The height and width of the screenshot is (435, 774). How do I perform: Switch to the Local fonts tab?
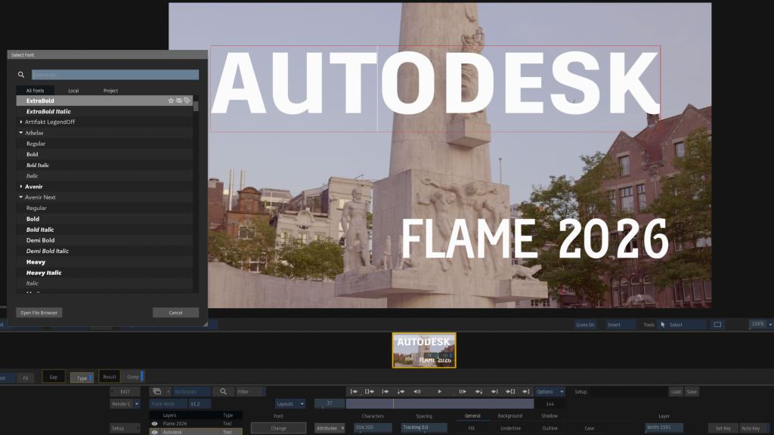pyautogui.click(x=73, y=91)
